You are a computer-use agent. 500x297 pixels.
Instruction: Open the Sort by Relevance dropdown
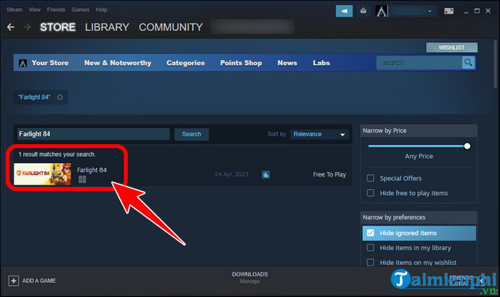[x=319, y=135]
